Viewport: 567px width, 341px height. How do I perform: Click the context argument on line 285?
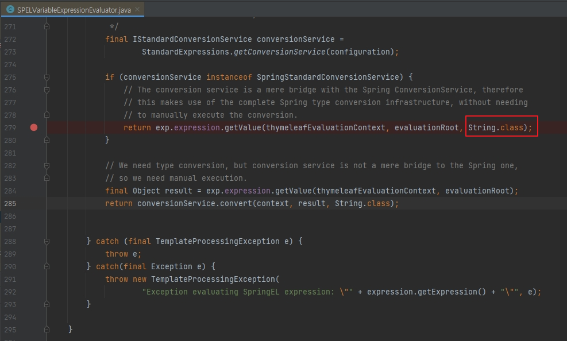(x=273, y=203)
